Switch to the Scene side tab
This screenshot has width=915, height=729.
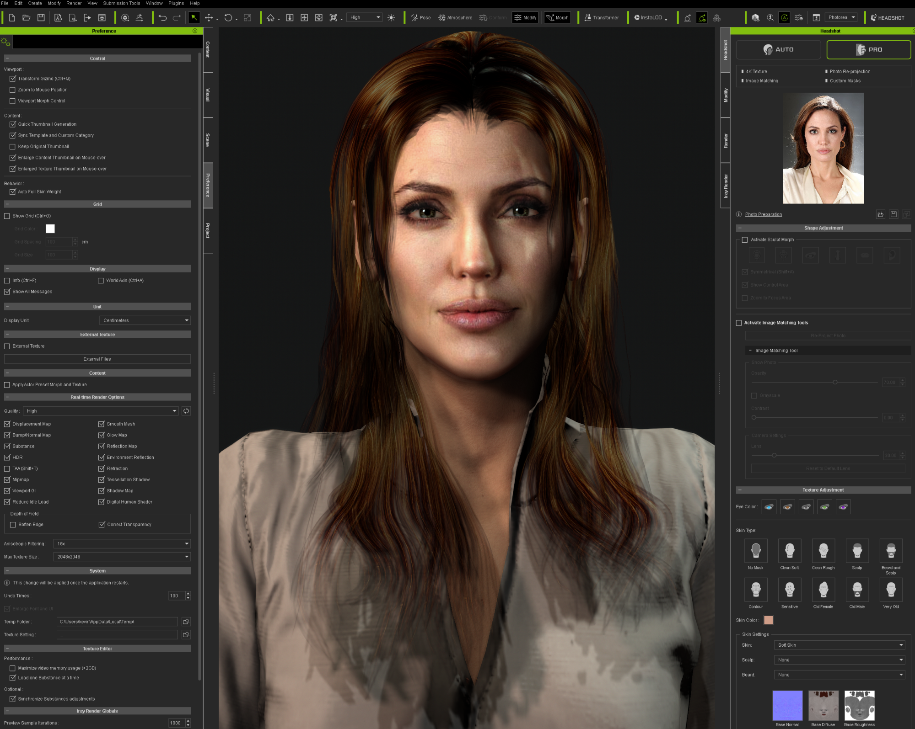[x=208, y=140]
